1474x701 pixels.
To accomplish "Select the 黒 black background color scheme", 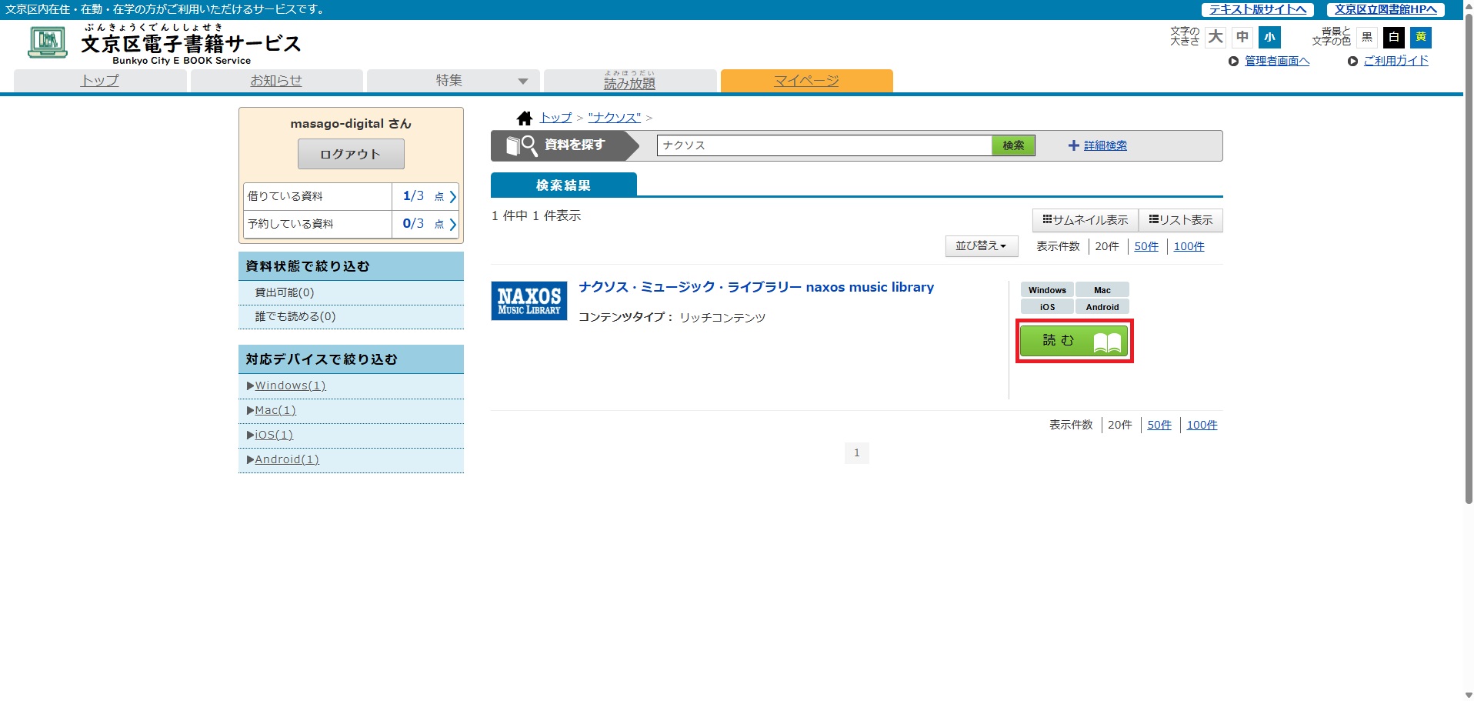I will (1367, 37).
